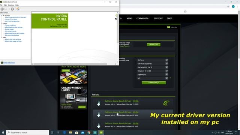Collapse the Video tree node

point(1,37)
